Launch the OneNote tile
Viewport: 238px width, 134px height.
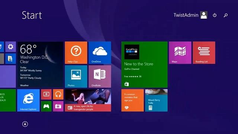[x=100, y=76]
